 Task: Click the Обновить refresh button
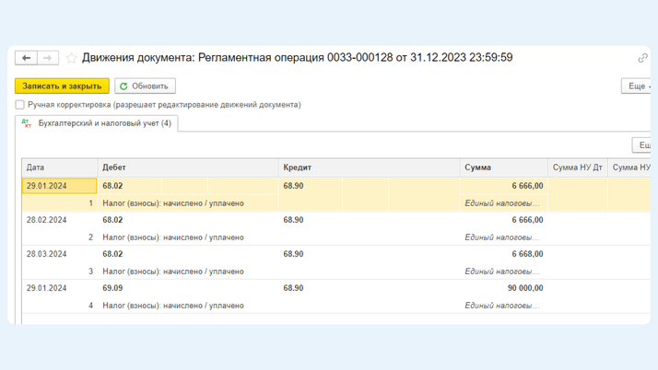click(x=145, y=86)
